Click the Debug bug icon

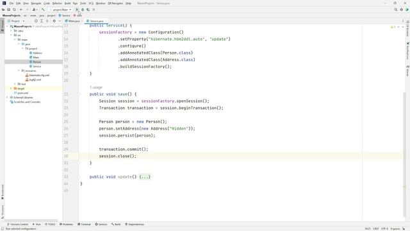[x=83, y=10]
